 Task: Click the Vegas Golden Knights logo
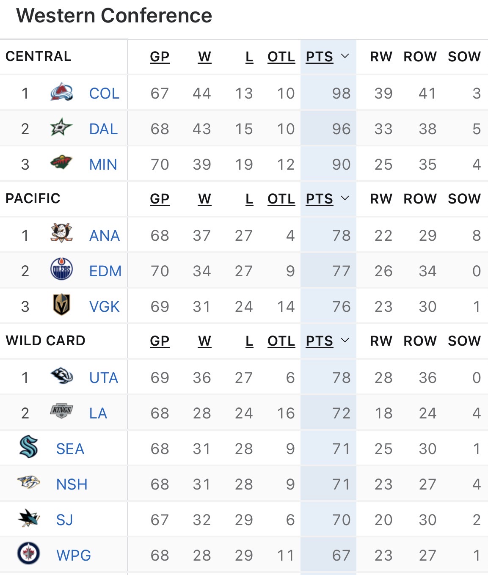coord(61,305)
